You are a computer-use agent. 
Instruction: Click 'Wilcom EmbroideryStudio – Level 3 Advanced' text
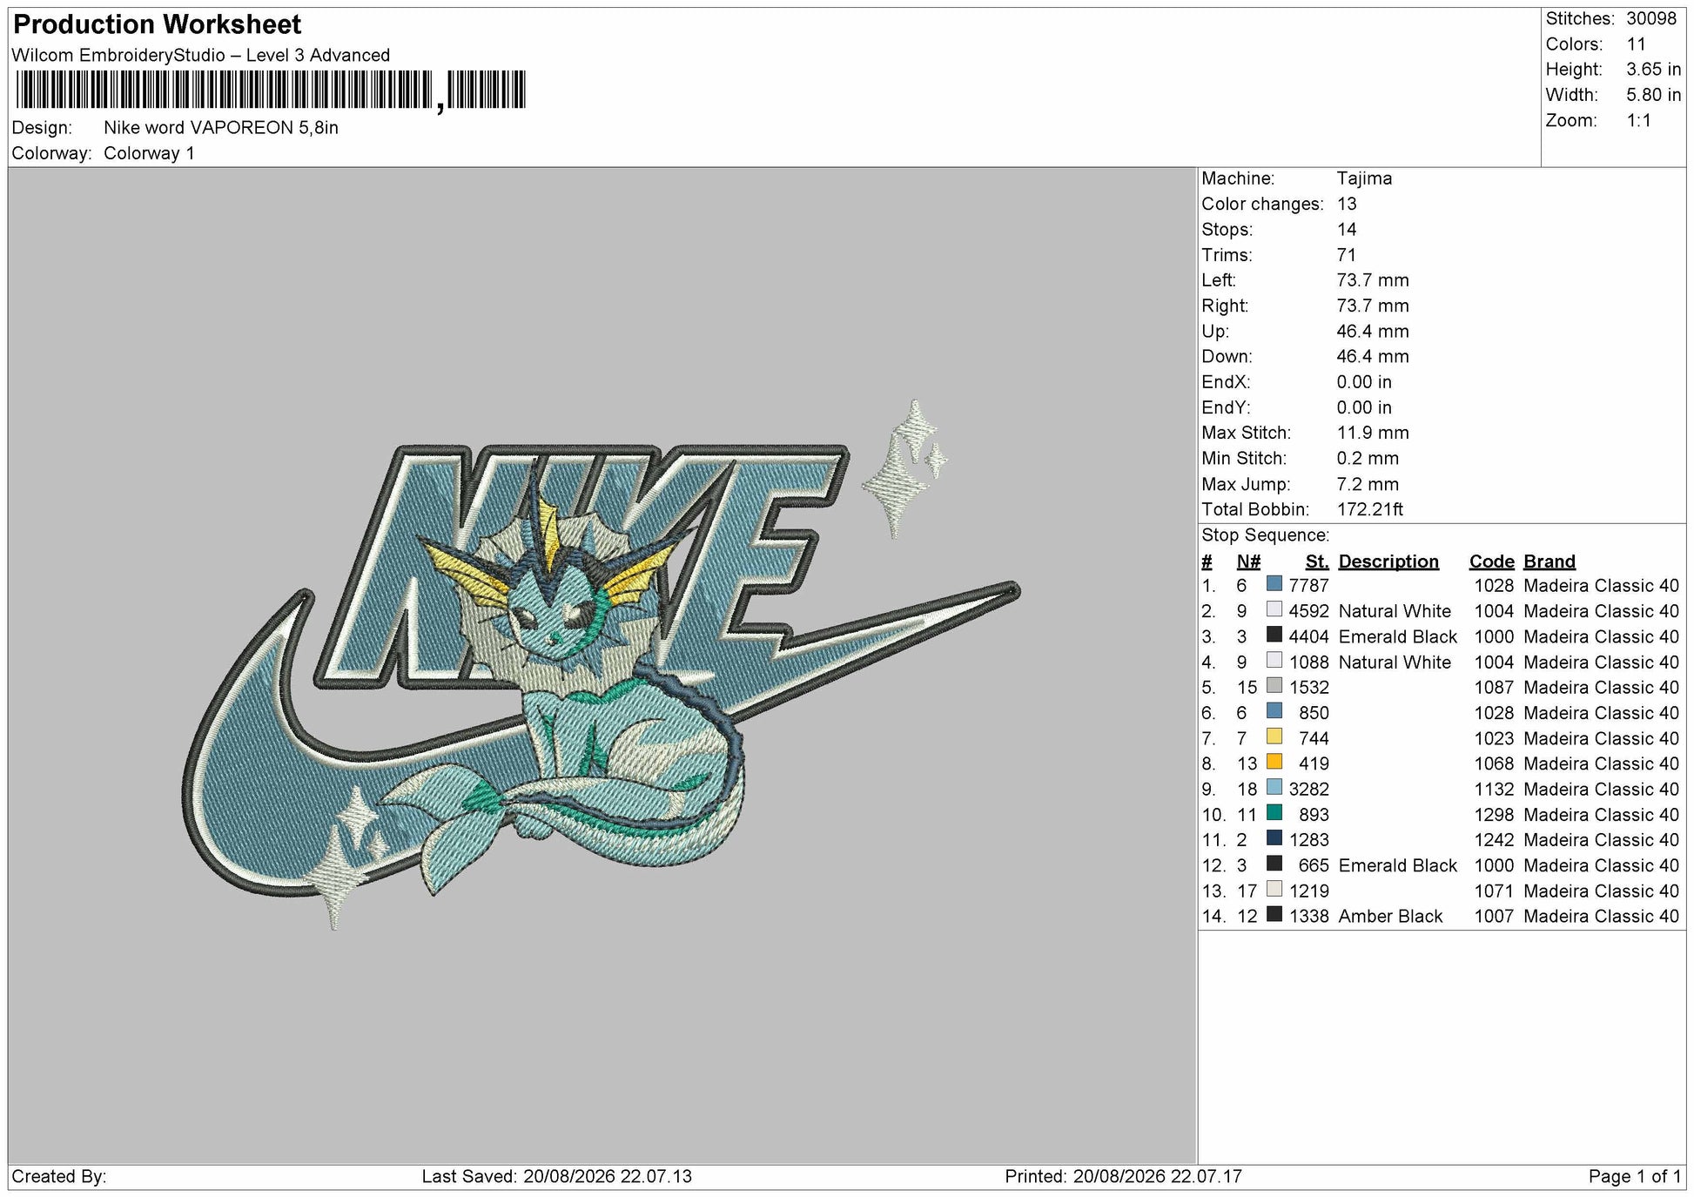201,56
